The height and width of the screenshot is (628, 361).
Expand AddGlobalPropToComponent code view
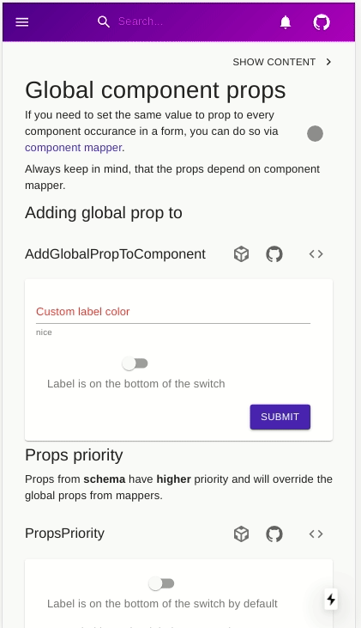point(316,254)
